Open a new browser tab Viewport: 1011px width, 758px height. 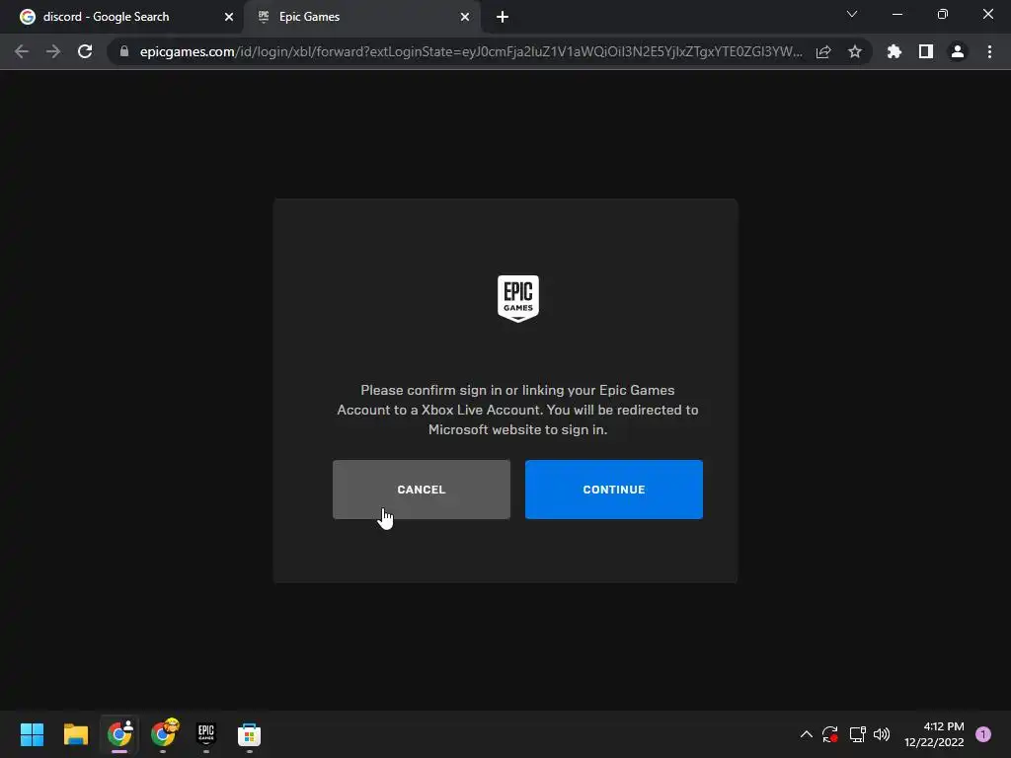503,17
